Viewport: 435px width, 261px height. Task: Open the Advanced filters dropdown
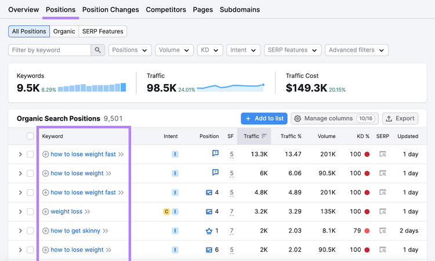357,50
